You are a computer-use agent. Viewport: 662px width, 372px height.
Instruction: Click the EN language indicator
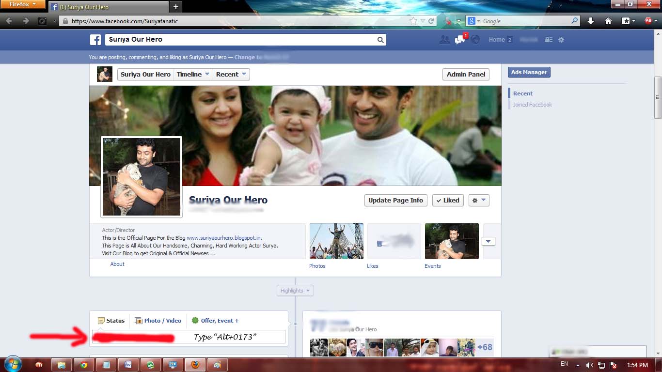564,364
